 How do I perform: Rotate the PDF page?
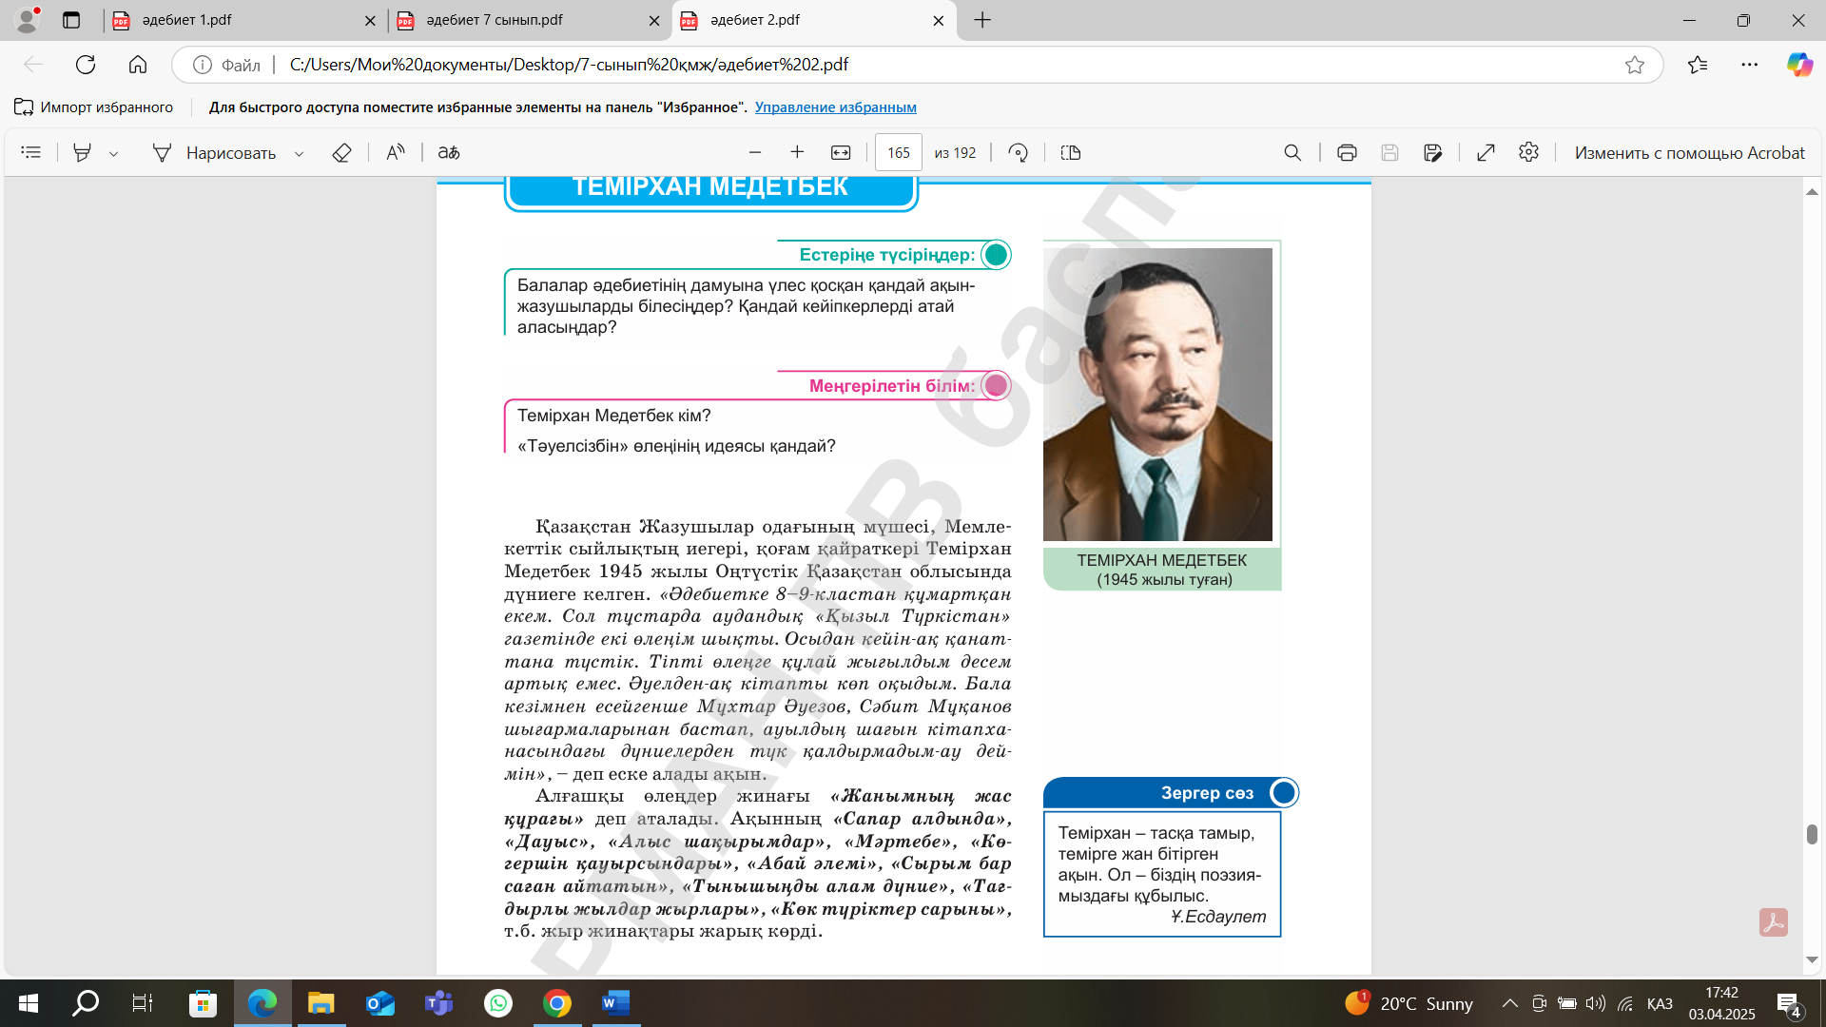pyautogui.click(x=1018, y=152)
